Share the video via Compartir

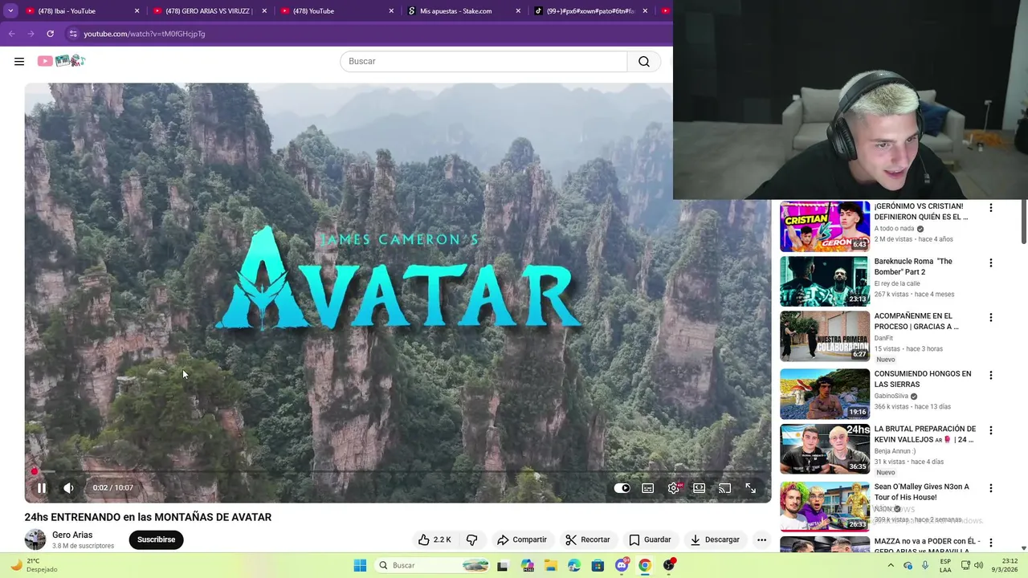pos(522,539)
